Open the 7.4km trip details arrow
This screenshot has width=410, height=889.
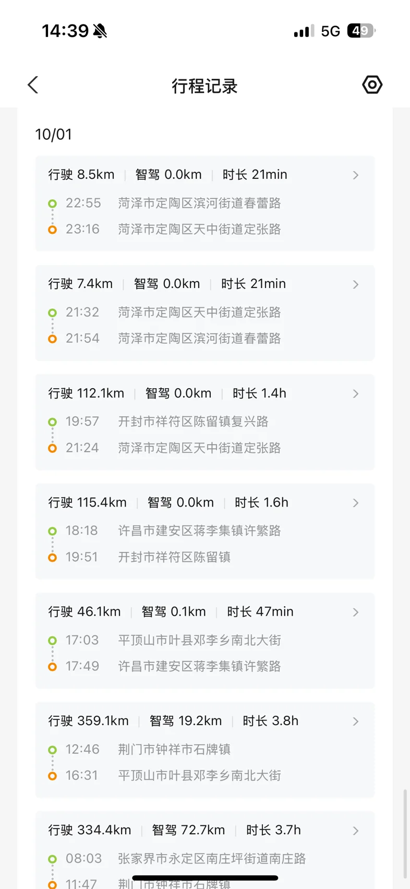point(356,284)
